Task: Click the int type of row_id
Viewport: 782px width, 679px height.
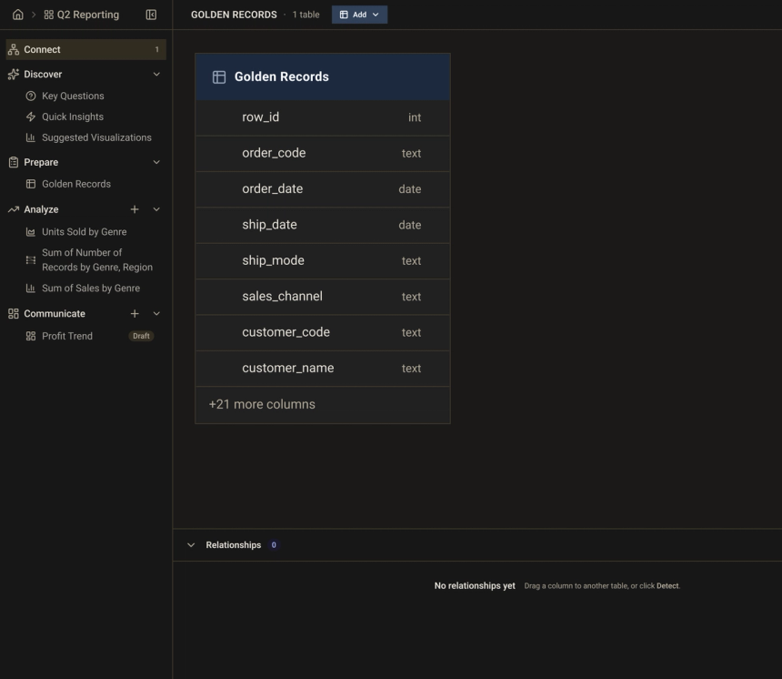Action: click(x=415, y=117)
